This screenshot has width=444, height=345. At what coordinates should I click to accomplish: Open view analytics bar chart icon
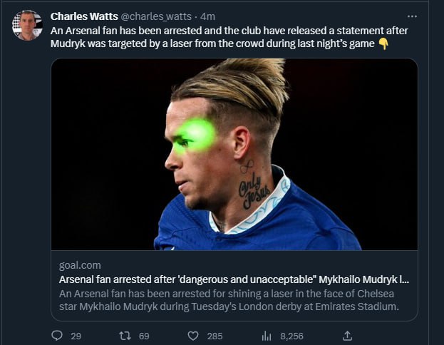click(x=267, y=335)
